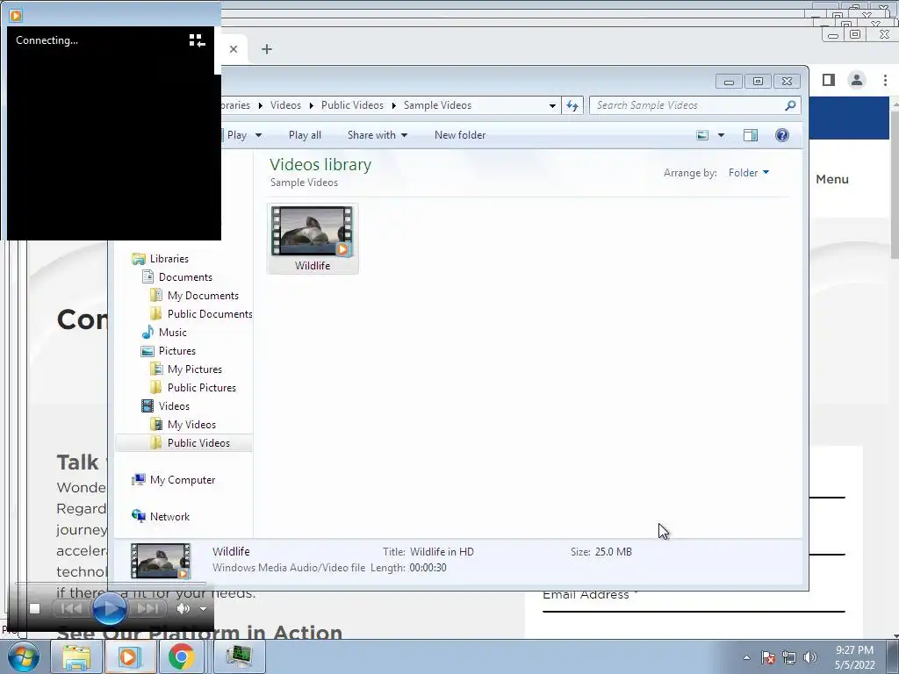899x674 pixels.
Task: Open a new Chrome tab
Action: [x=267, y=49]
